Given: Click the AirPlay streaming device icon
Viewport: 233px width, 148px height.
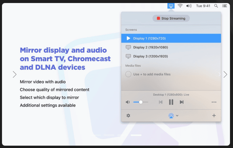Looking at the screenshot, I should (x=171, y=116).
